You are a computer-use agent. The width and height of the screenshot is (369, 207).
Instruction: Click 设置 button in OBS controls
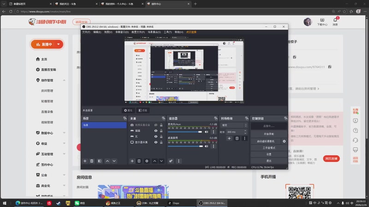tap(269, 154)
